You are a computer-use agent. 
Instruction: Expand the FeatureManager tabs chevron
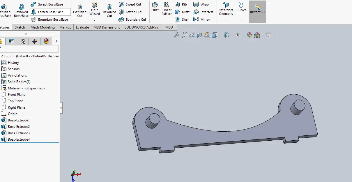pos(56,41)
